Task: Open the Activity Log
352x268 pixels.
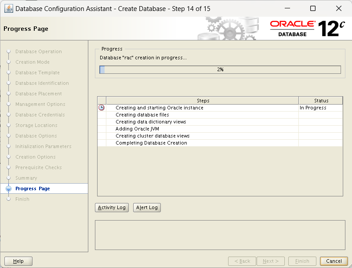Action: coord(112,208)
